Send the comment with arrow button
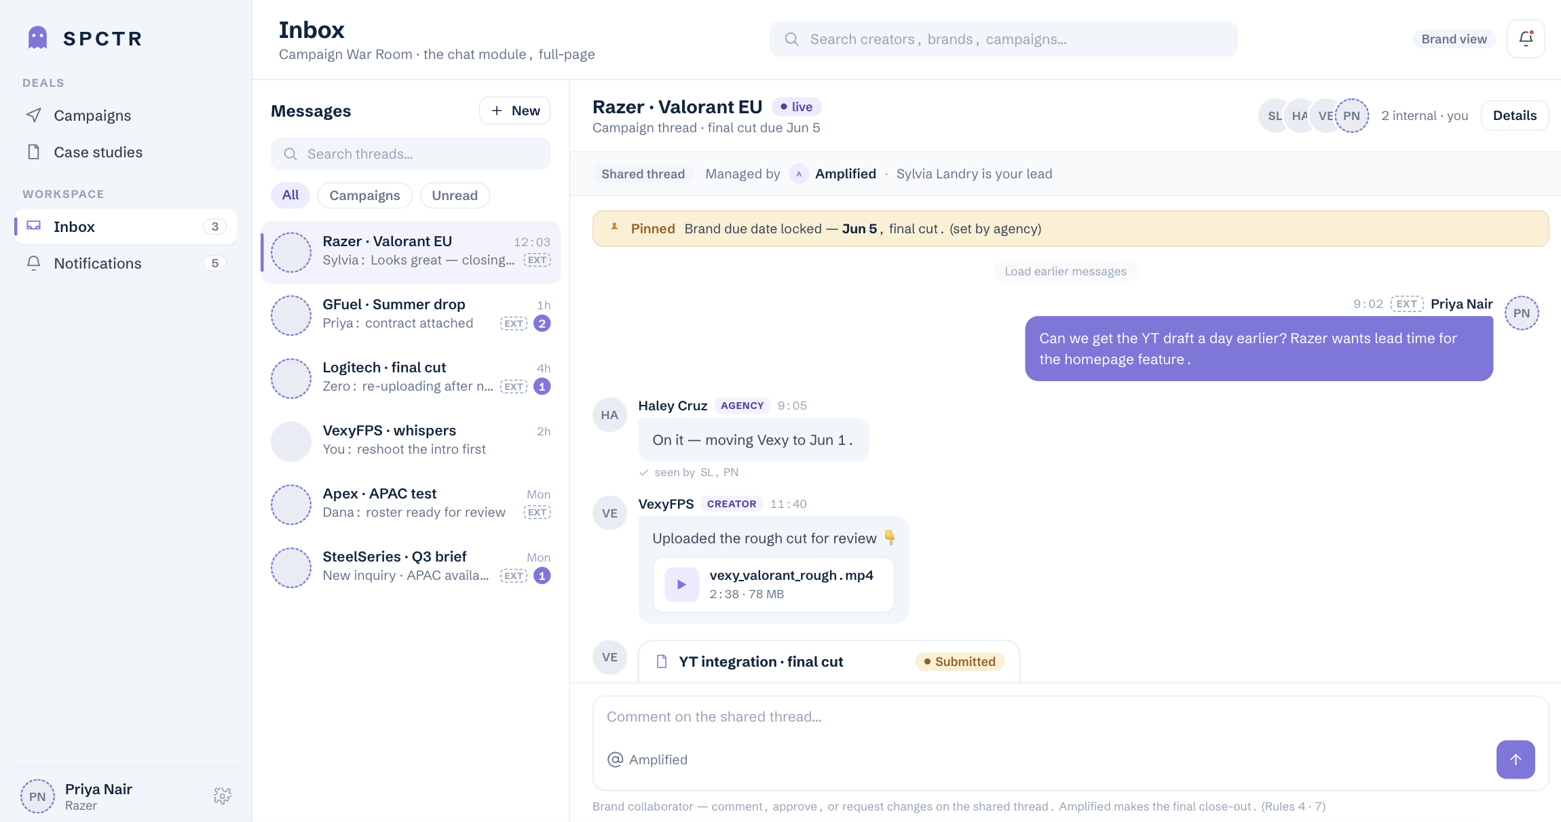 tap(1516, 760)
